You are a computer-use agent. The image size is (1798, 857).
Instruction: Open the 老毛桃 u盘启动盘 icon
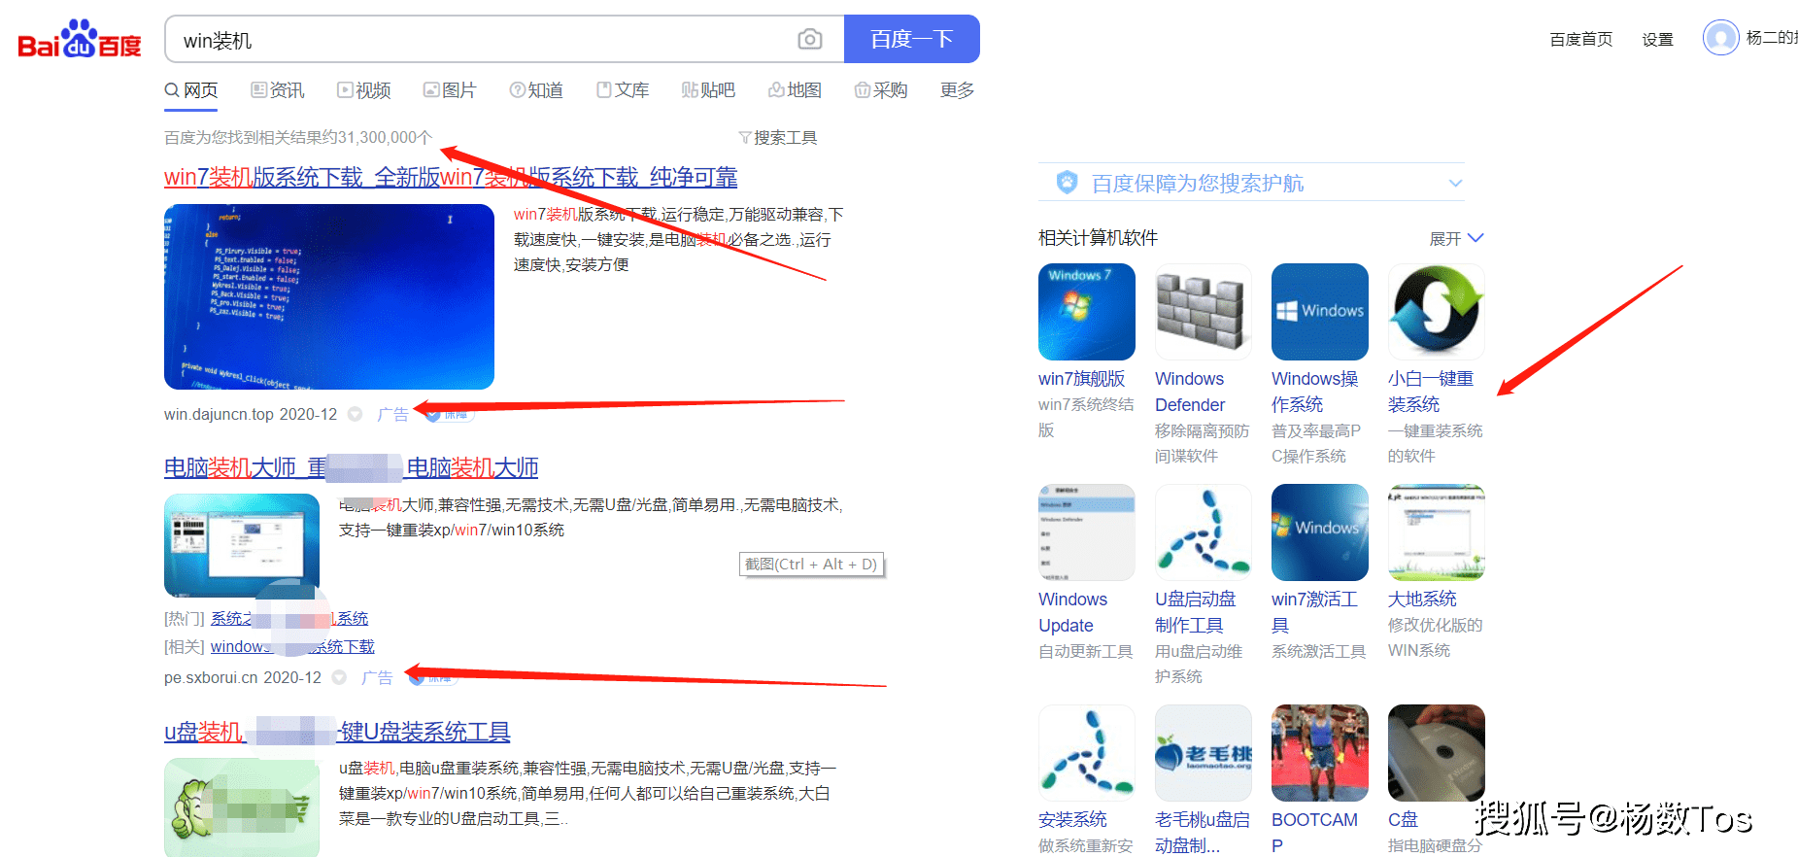[x=1203, y=753]
